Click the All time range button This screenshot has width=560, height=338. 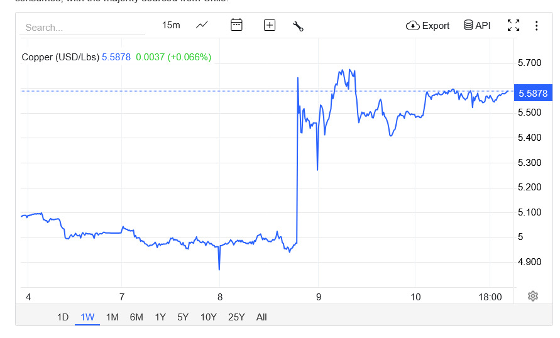(x=261, y=317)
